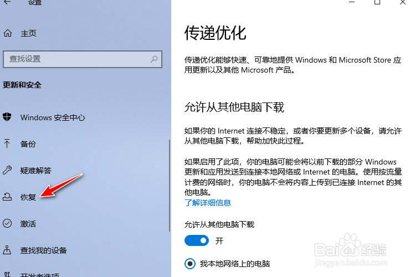410x277 pixels.
Task: Open the 激活 settings page
Action: coord(28,224)
